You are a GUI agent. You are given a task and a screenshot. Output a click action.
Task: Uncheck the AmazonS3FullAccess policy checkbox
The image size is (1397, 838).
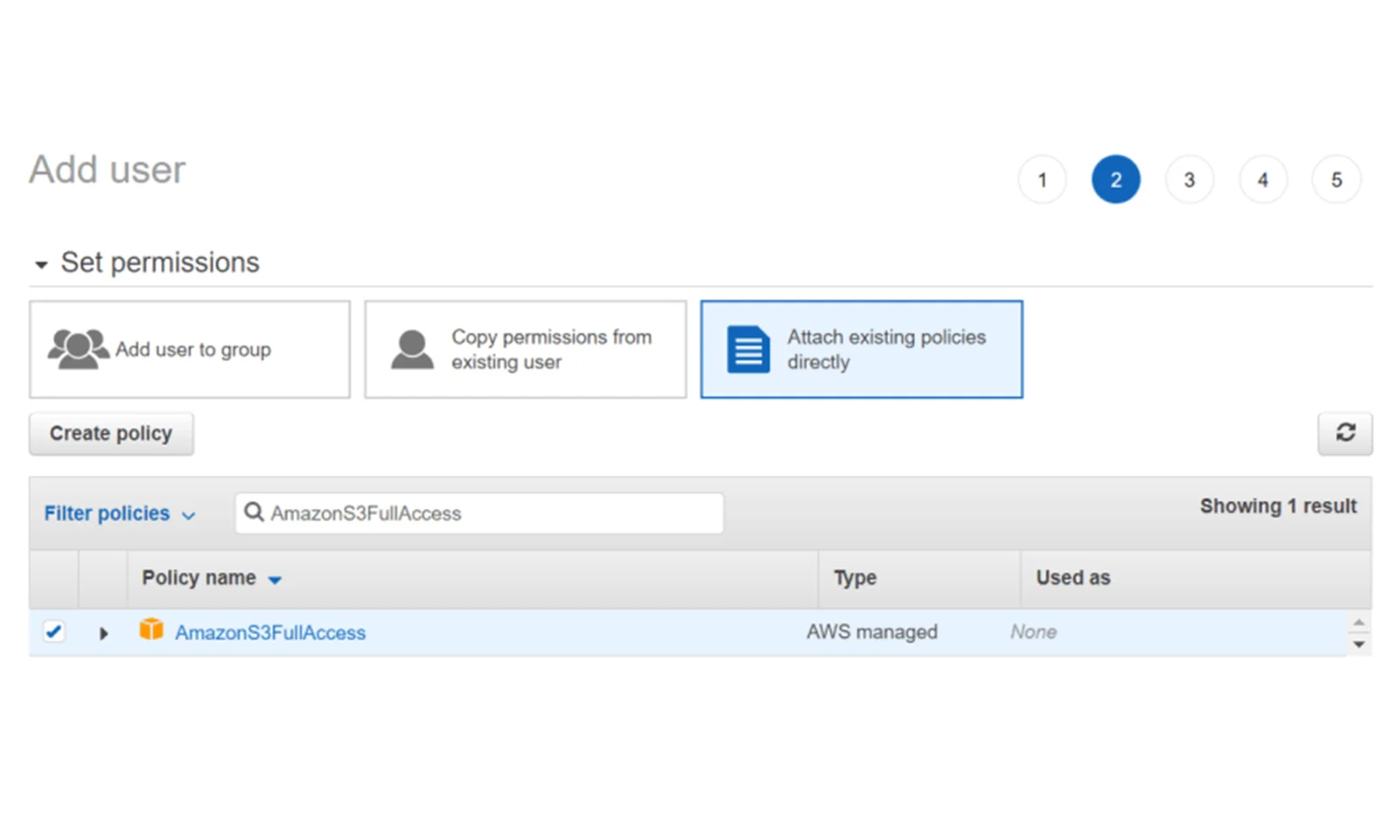(54, 631)
